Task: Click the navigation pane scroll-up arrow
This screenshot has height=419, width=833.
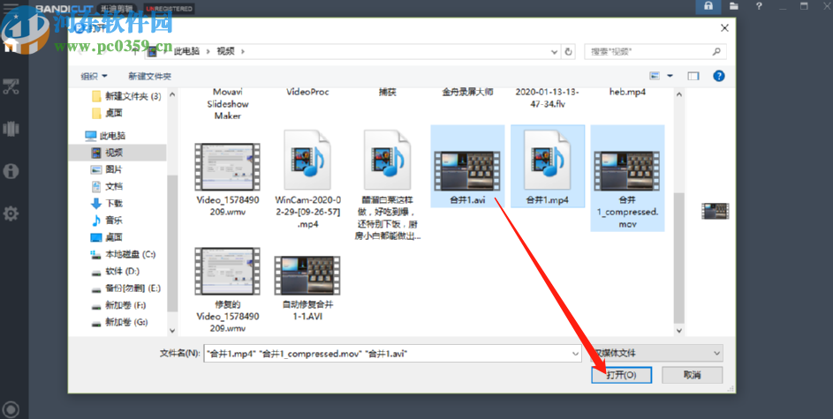Action: (172, 94)
